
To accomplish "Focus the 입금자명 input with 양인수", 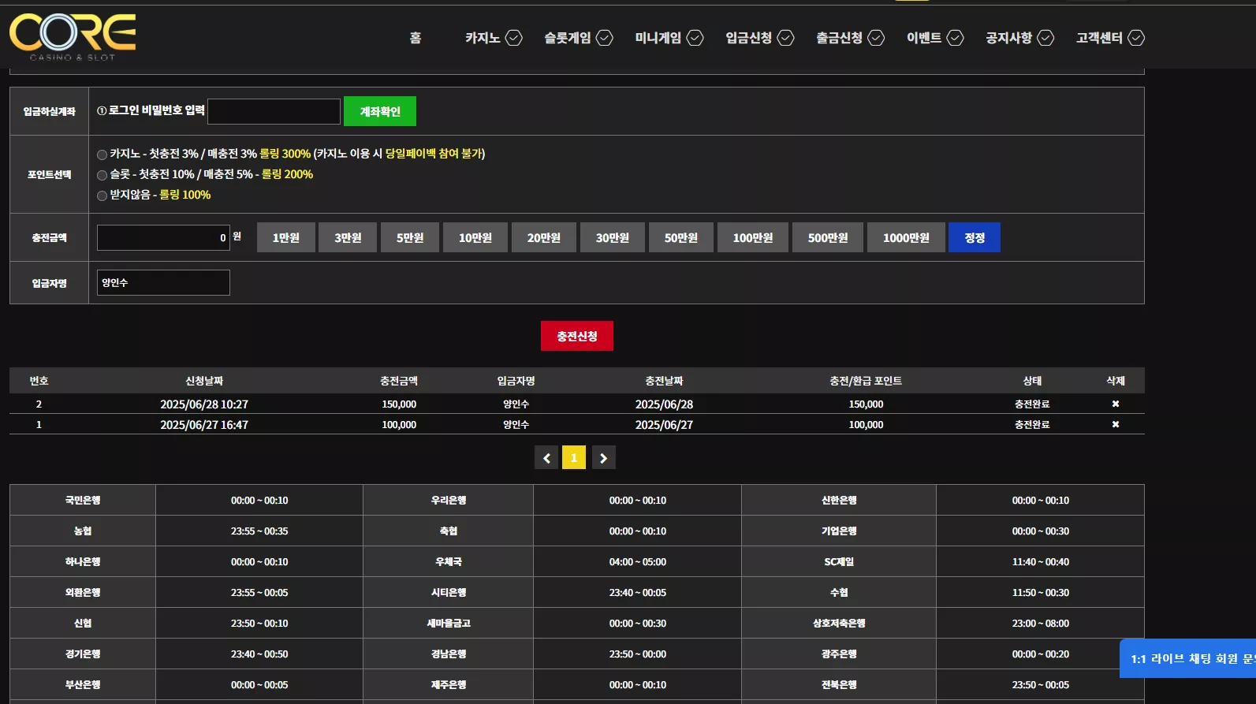I will click(x=163, y=282).
